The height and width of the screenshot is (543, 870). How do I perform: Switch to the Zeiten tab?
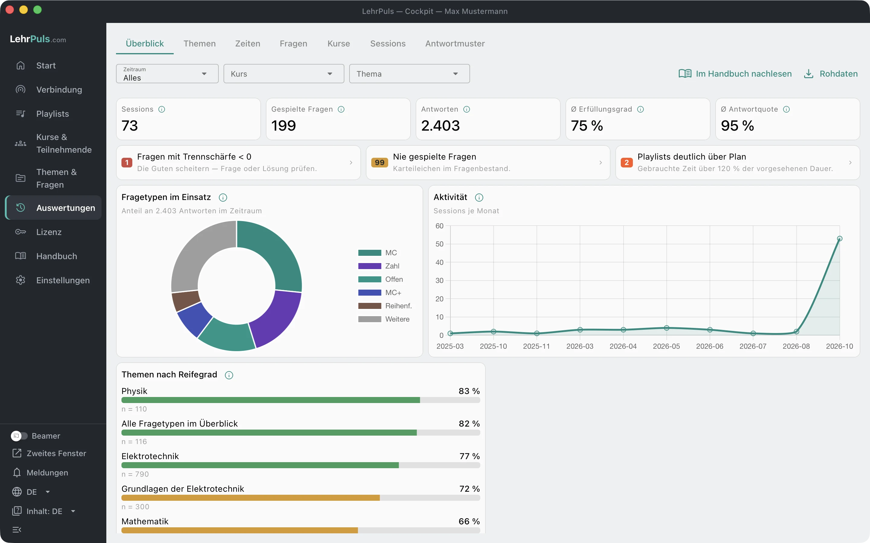tap(248, 43)
